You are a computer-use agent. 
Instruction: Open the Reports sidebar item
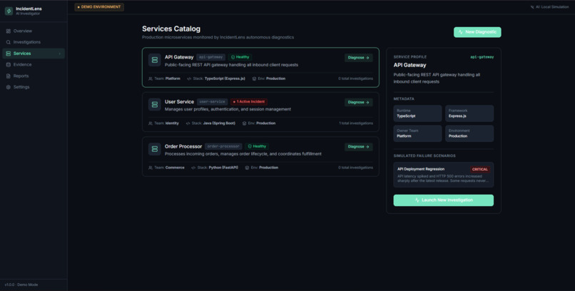click(x=34, y=76)
